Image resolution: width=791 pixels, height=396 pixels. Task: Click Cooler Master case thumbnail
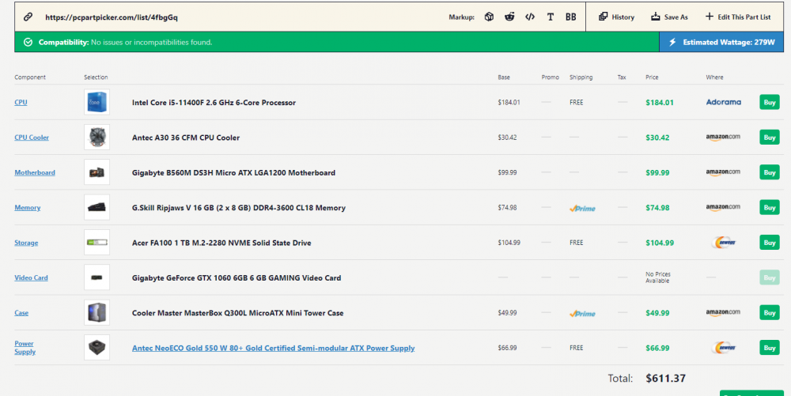click(97, 313)
